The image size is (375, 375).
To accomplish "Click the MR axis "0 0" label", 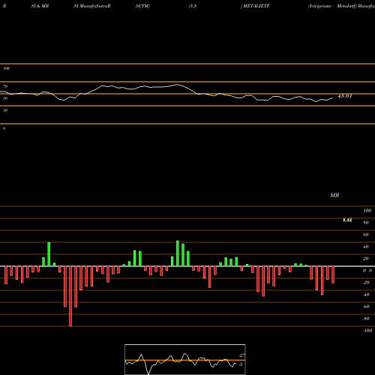I will pyautogui.click(x=367, y=271).
